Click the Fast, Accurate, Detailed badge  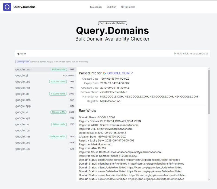click(113, 23)
